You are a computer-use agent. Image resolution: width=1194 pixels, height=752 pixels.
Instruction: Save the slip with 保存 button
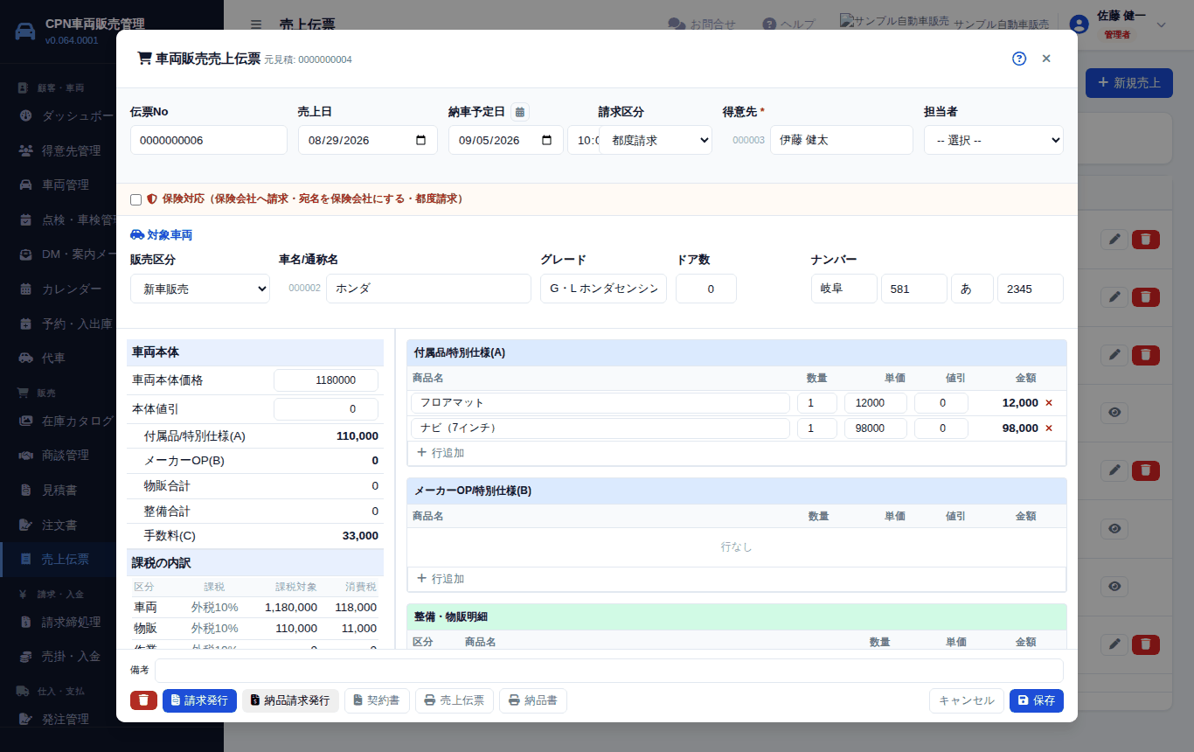coord(1037,700)
